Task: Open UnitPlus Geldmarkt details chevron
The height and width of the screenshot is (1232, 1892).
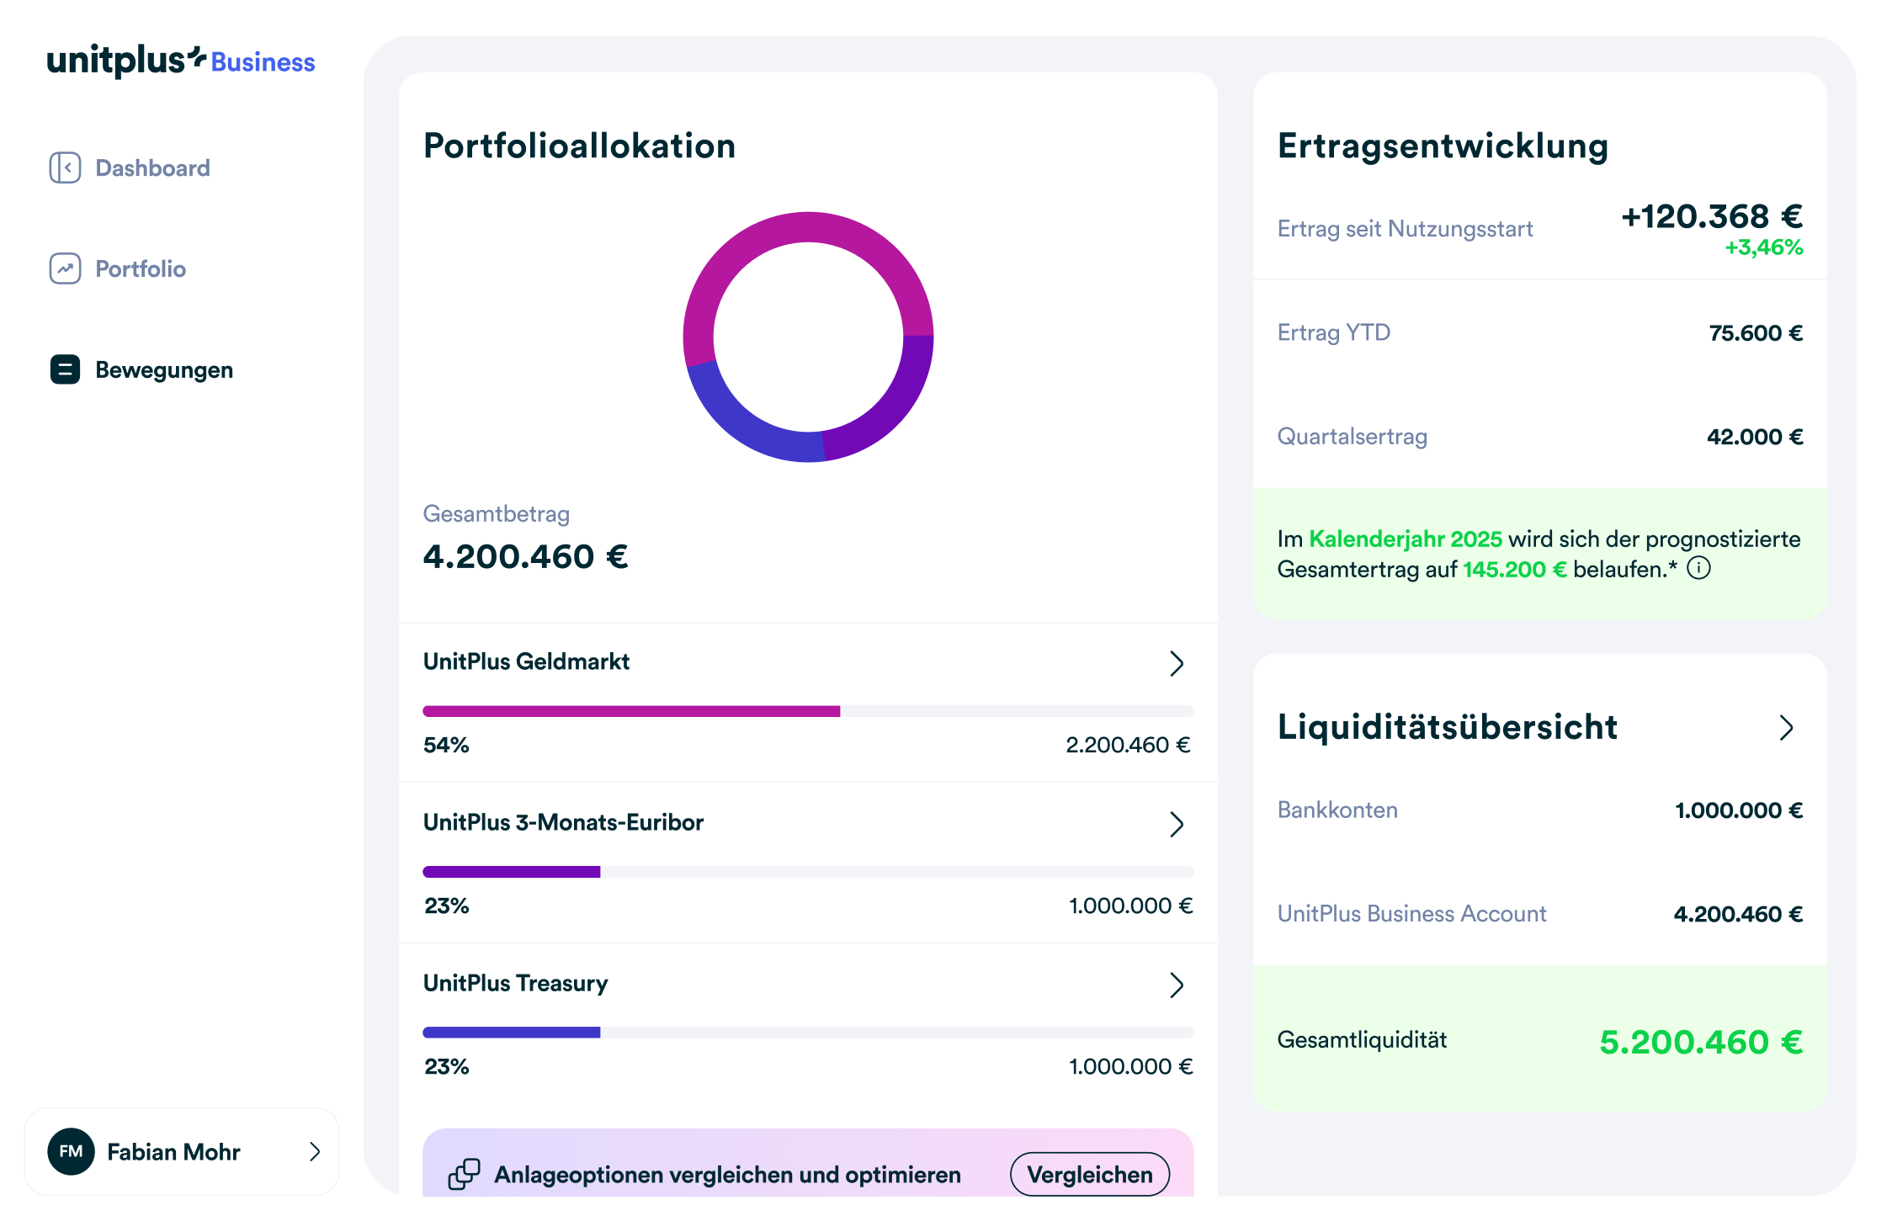Action: [1177, 663]
